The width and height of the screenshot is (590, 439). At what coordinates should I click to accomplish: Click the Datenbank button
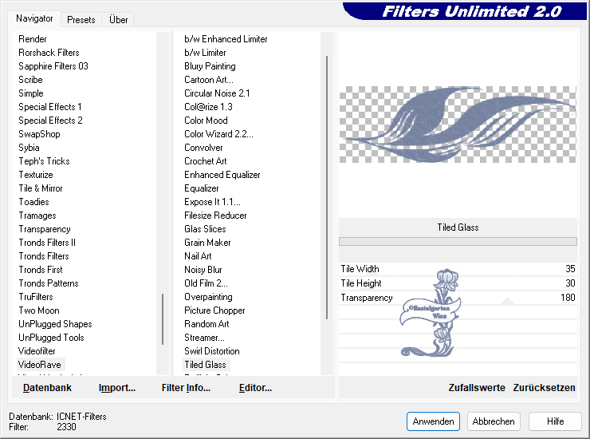tap(47, 388)
